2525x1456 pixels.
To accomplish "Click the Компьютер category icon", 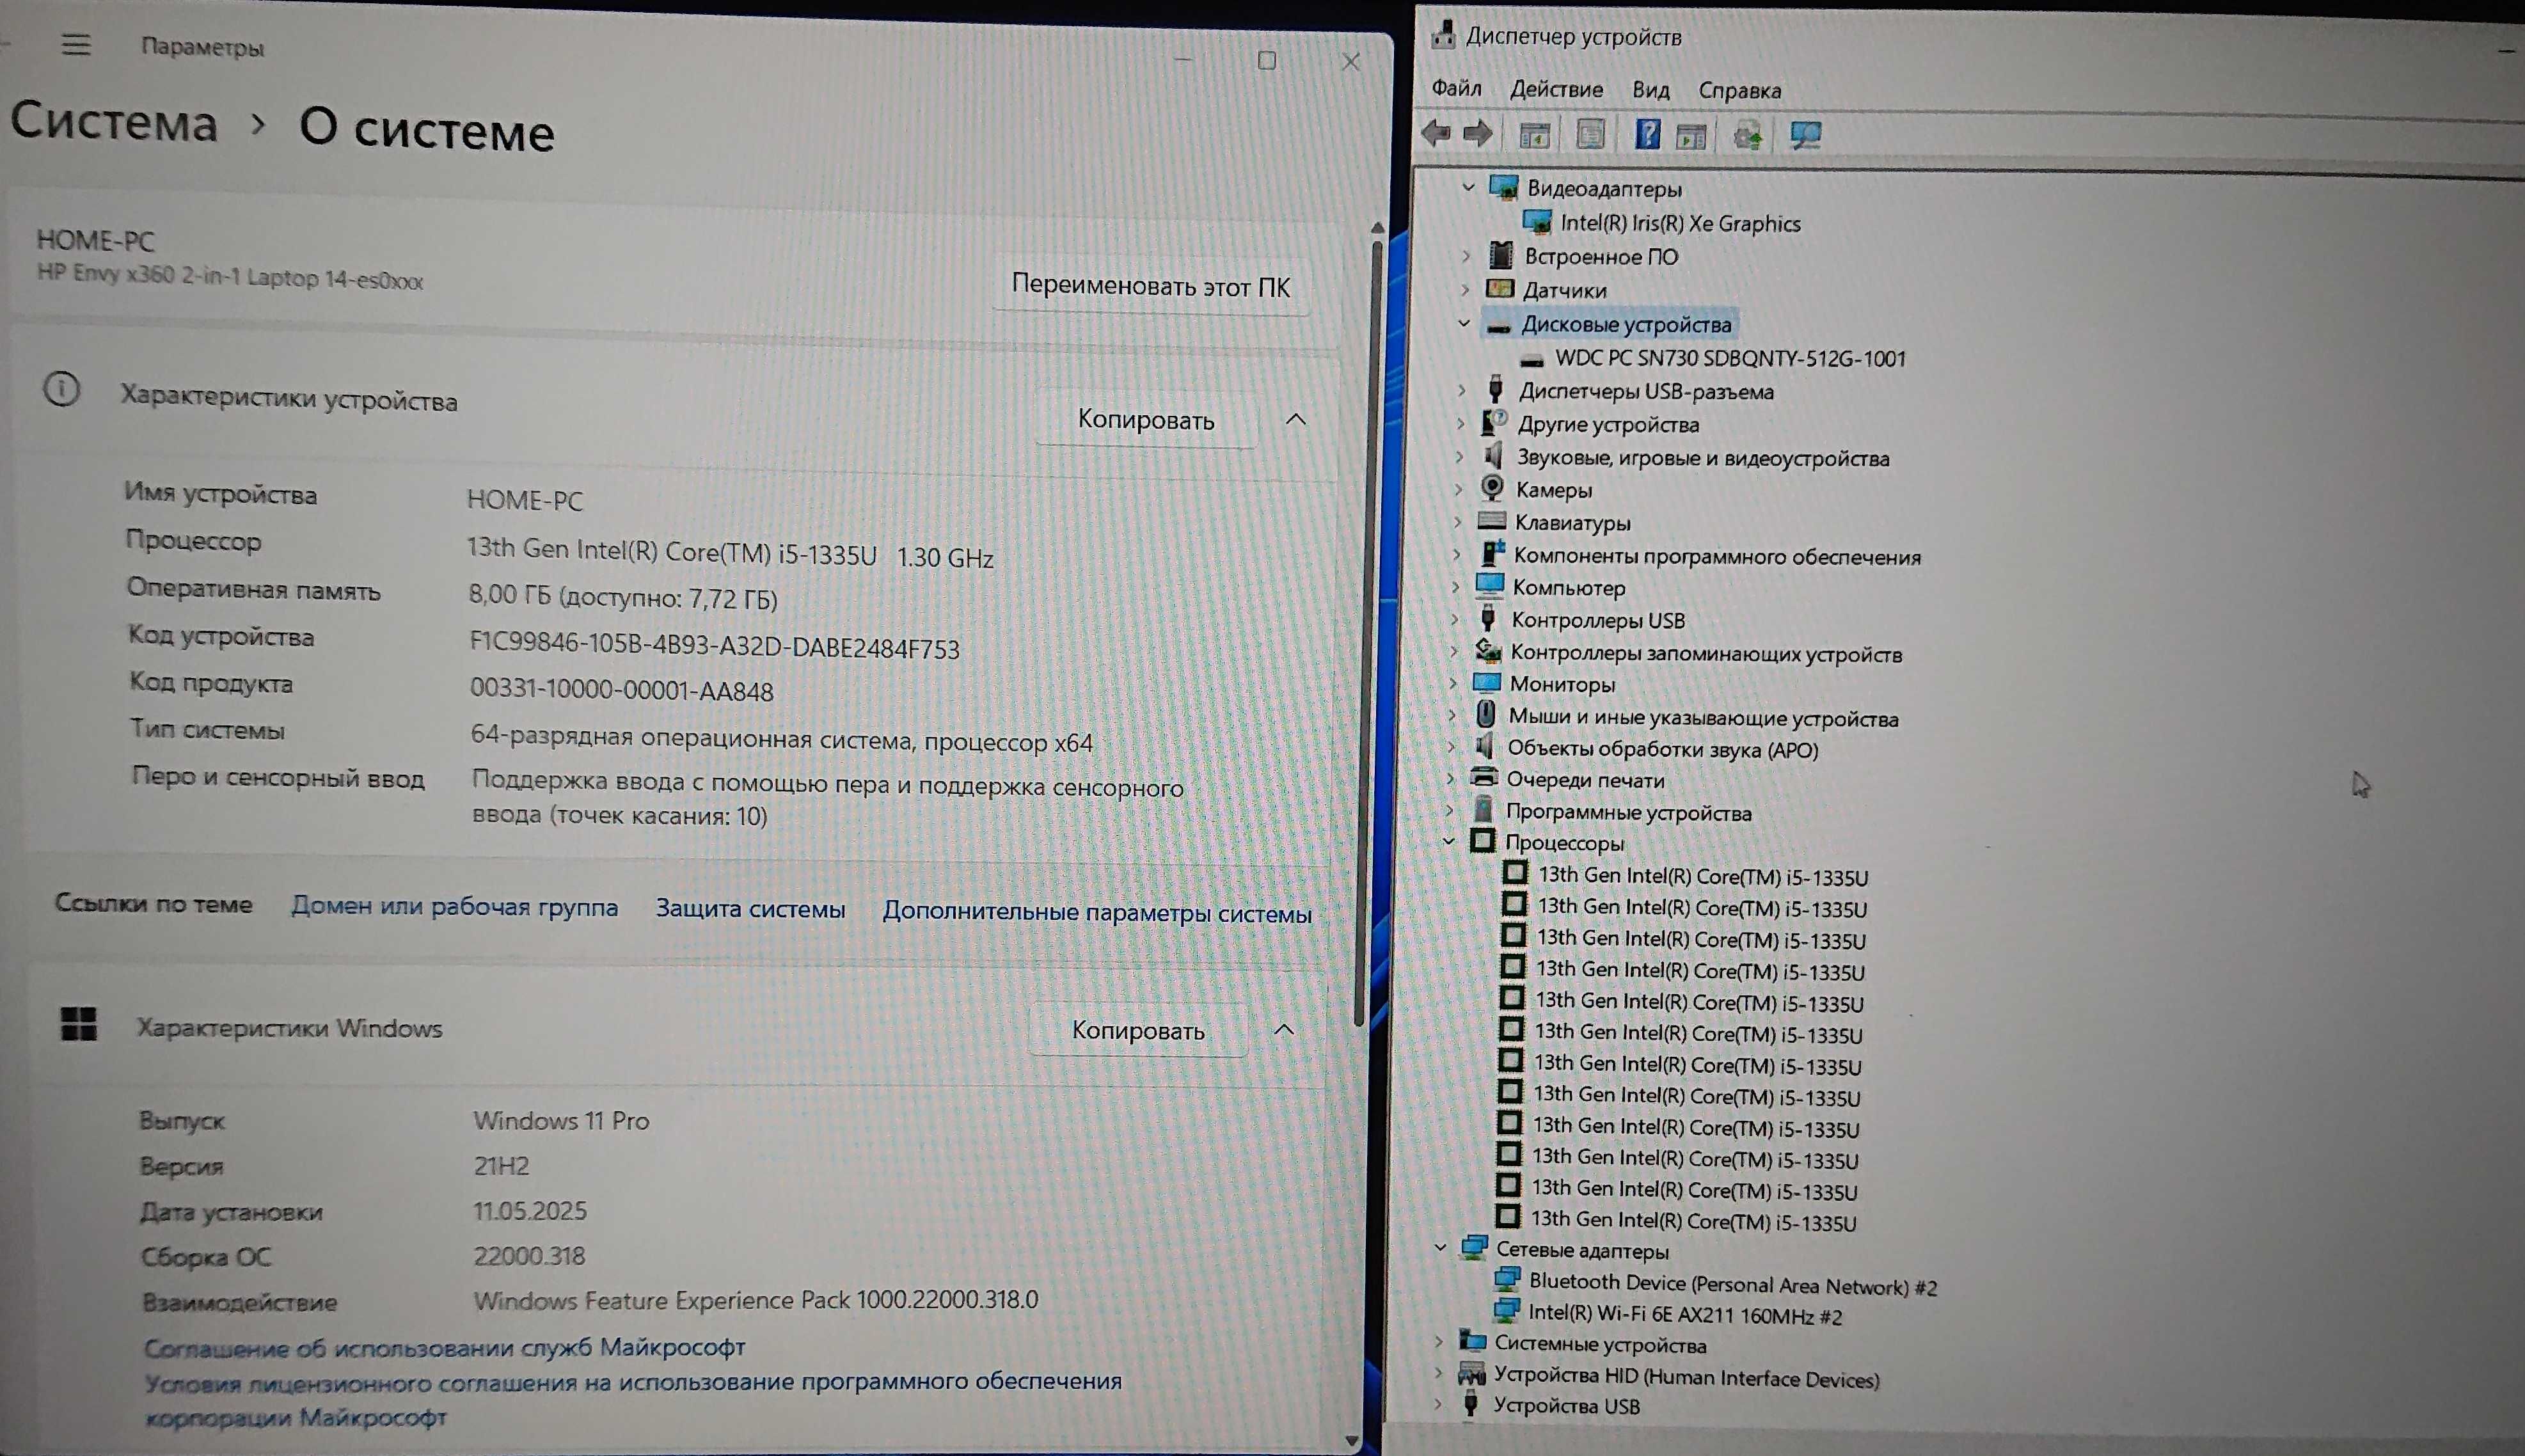I will 1490,586.
